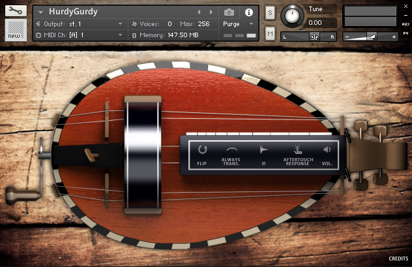412x267 pixels.
Task: Open the CREDITS link
Action: 398,259
